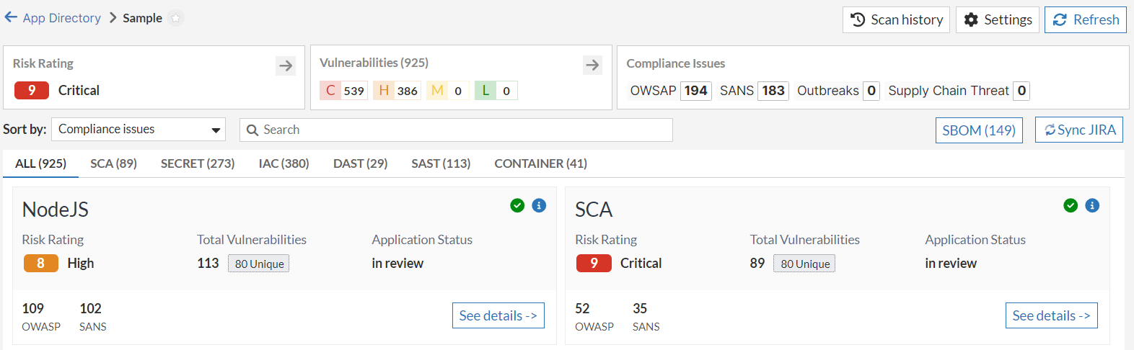Click the green check icon on SCA card
This screenshot has height=350, width=1134.
(x=1071, y=205)
